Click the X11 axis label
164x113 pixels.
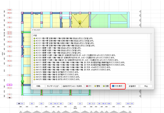tap(119, 103)
